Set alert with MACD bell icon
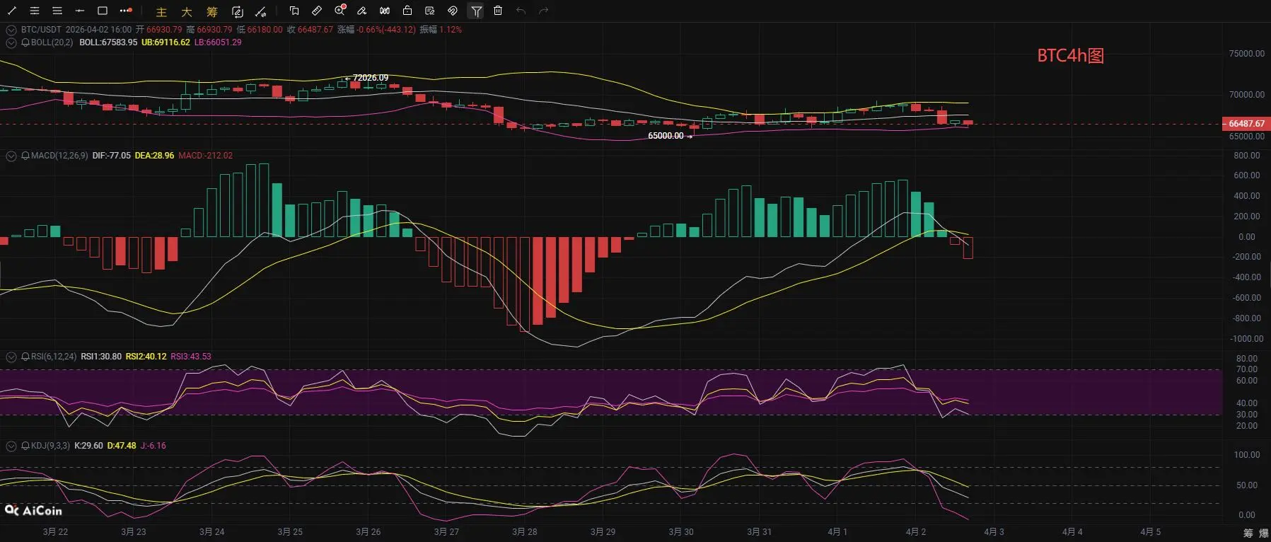The width and height of the screenshot is (1271, 542). 25,156
